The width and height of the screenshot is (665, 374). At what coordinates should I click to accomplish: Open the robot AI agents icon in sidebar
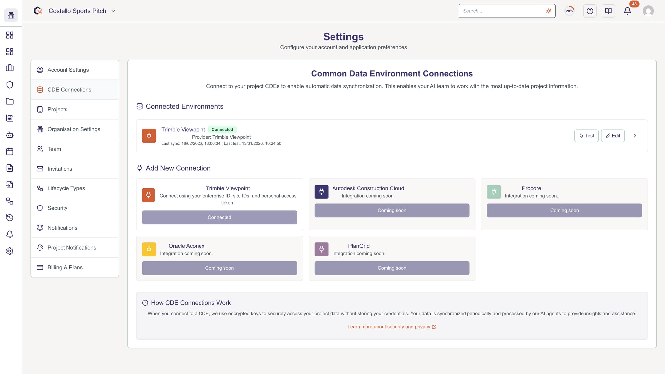[9, 135]
